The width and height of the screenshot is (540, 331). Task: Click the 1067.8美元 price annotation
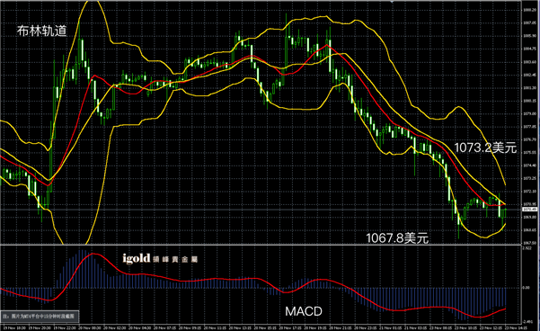coord(397,237)
